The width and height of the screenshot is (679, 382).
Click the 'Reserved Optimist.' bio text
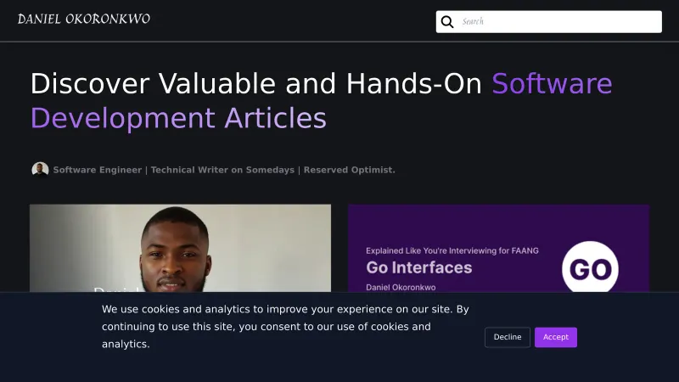[349, 170]
